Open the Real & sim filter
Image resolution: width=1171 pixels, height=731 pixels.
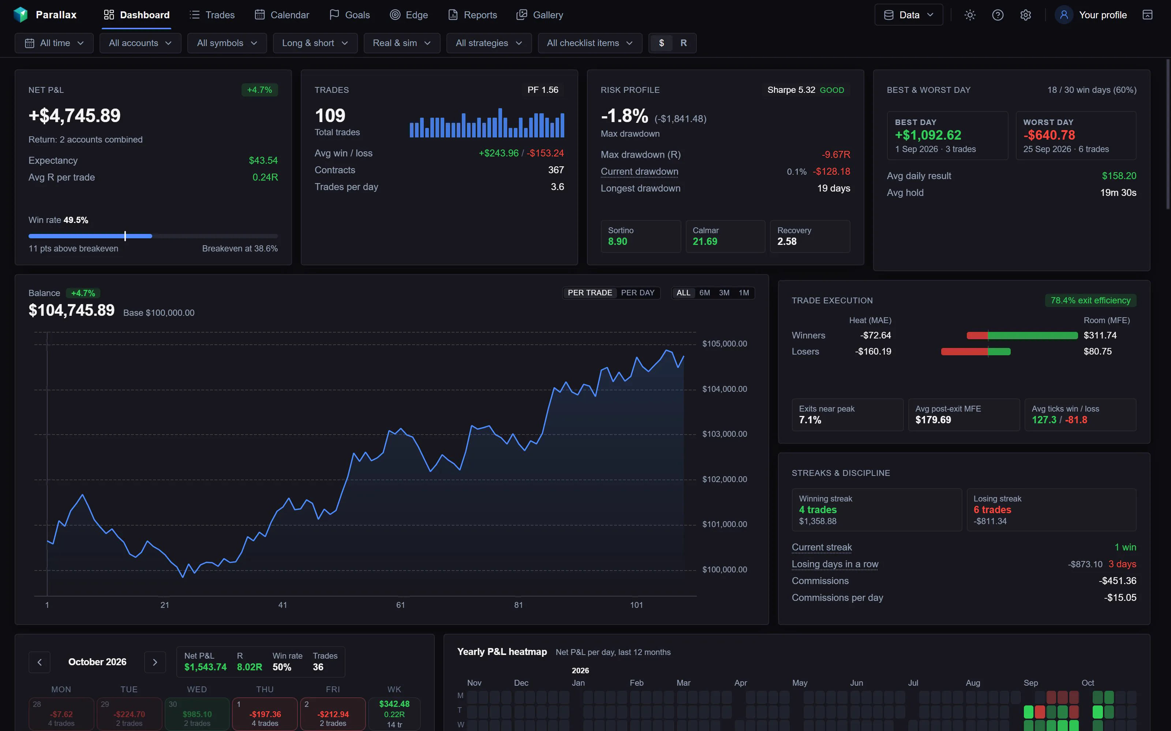tap(402, 43)
